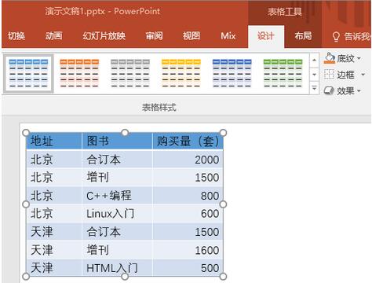Image resolution: width=372 pixels, height=283 pixels.
Task: Go to previous row of table styles
Action: tap(315, 60)
